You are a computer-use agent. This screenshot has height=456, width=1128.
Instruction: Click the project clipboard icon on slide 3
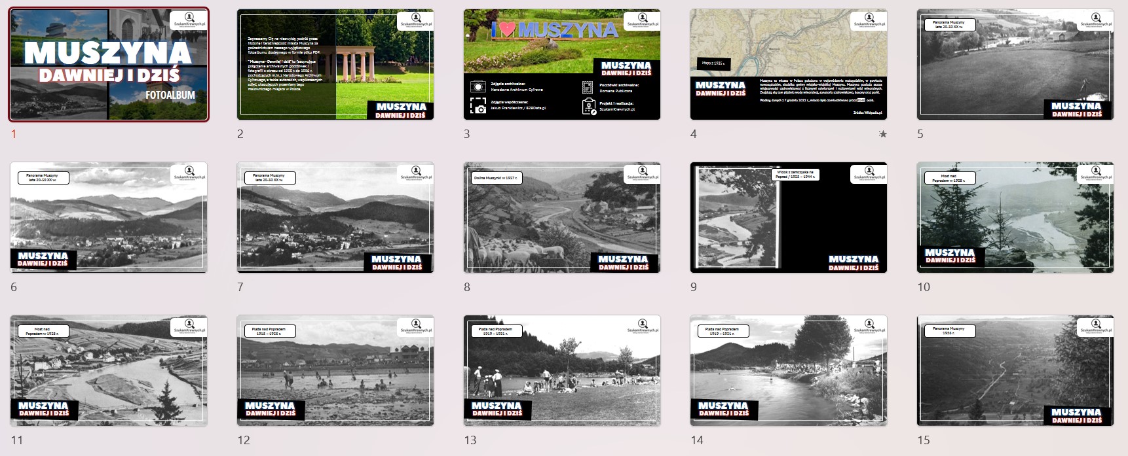point(588,106)
